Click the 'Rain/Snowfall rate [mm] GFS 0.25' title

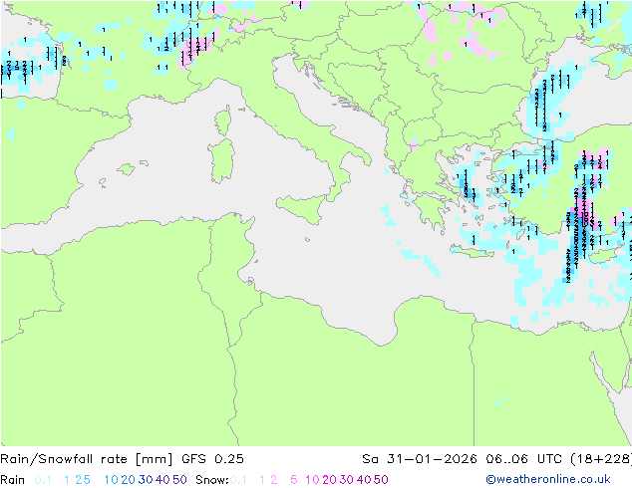click(x=122, y=459)
